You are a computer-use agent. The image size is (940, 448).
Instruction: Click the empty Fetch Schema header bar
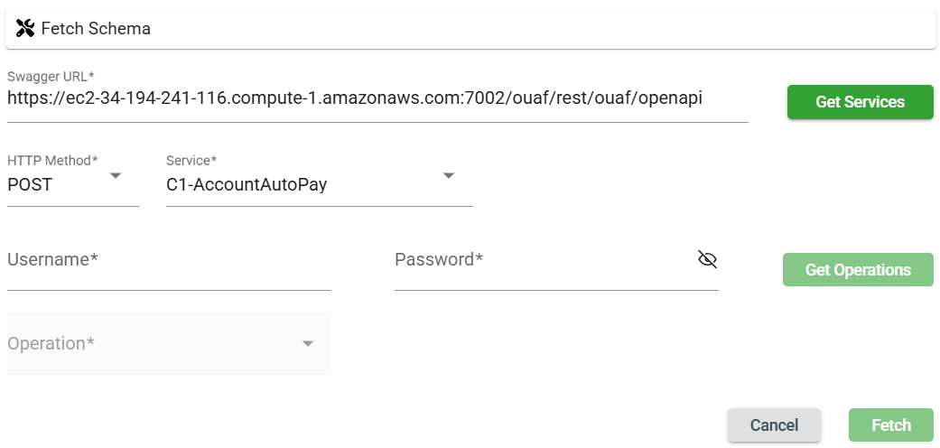[x=542, y=29]
